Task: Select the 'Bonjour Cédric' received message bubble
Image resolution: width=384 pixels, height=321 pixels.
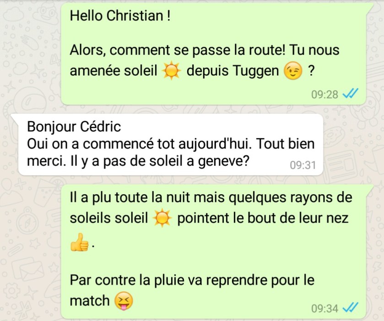Action: tap(171, 145)
